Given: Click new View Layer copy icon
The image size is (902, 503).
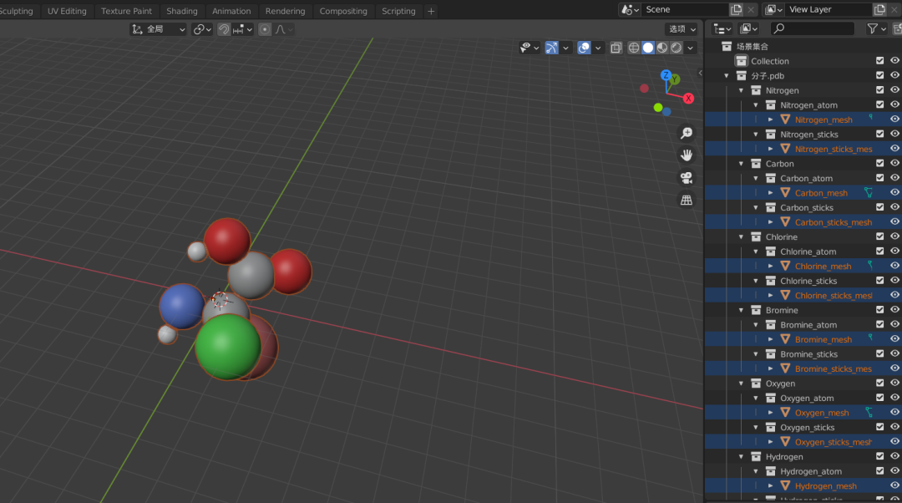Looking at the screenshot, I should [879, 10].
